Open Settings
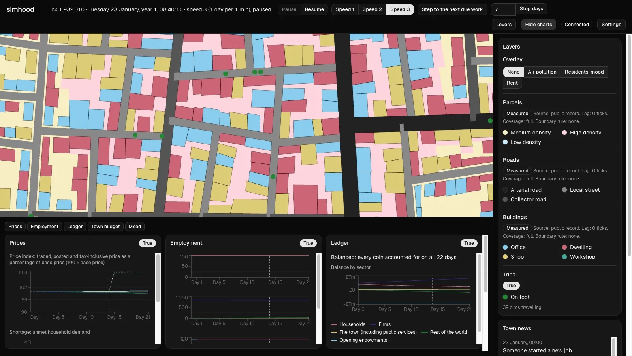The height and width of the screenshot is (356, 632). [x=611, y=25]
